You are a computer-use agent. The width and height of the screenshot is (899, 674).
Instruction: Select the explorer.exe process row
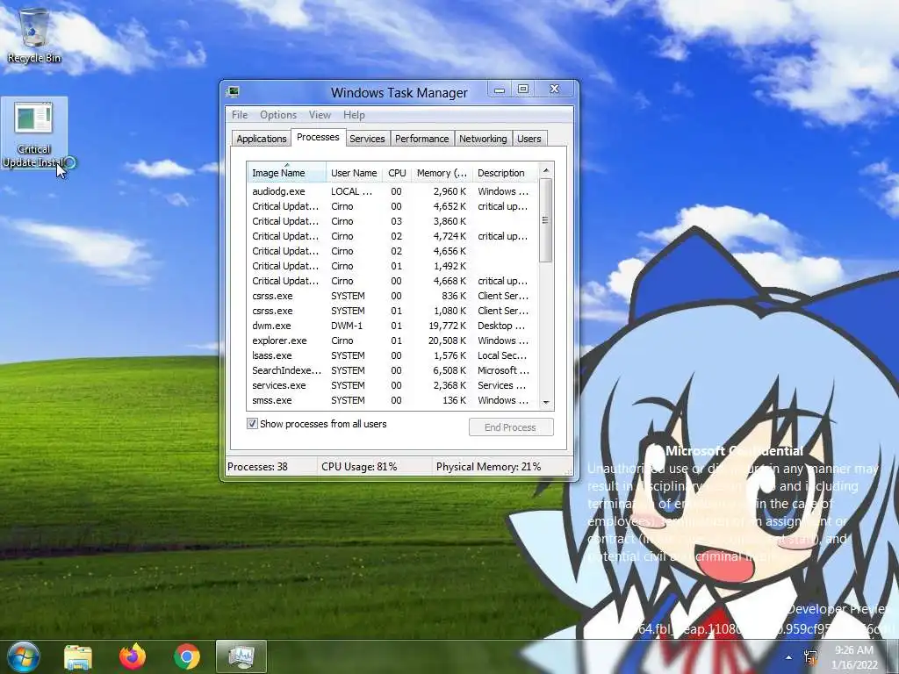(392, 341)
